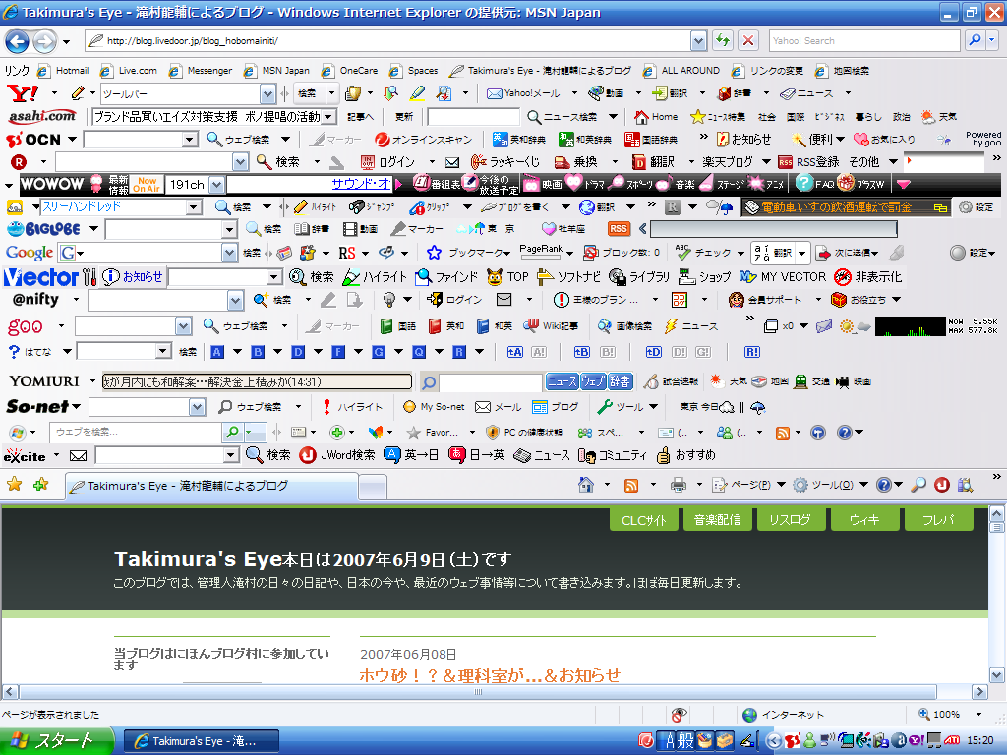Click the PageRank indicator on Google toolbar

pos(542,253)
